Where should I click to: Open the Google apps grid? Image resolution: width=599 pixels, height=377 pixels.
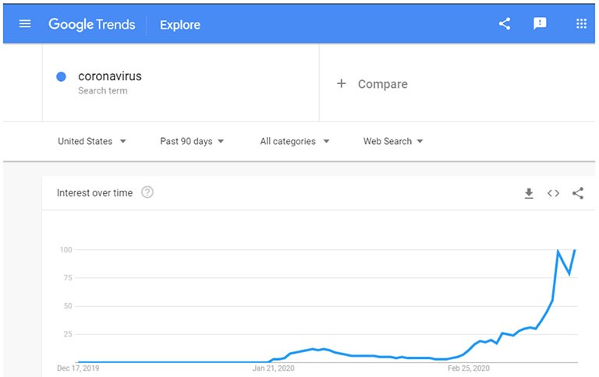tap(581, 24)
